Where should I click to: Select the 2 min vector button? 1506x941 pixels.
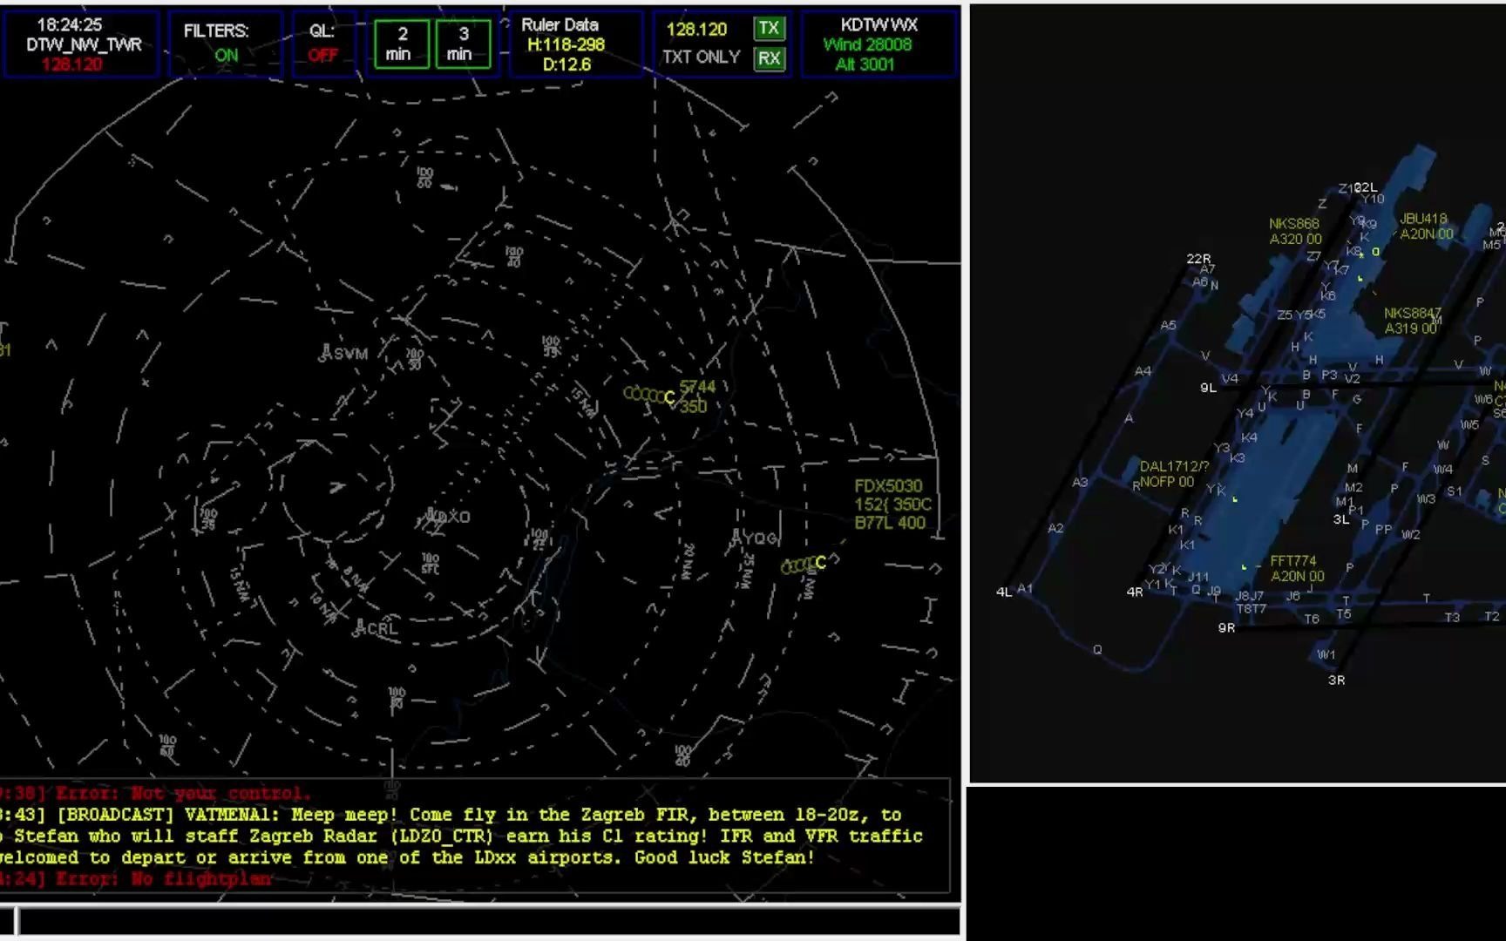click(x=402, y=44)
